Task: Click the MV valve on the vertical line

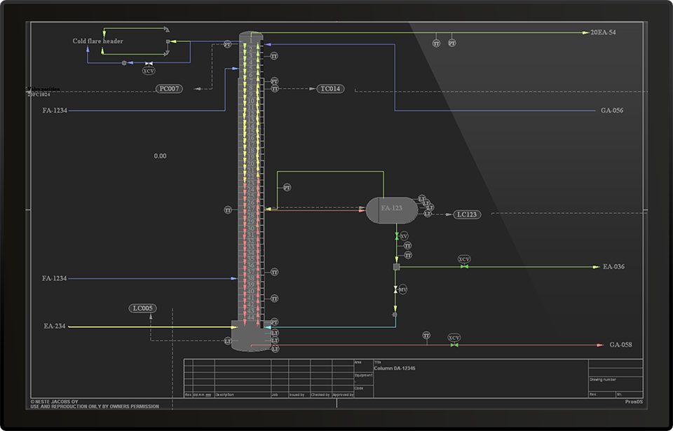Action: (396, 289)
